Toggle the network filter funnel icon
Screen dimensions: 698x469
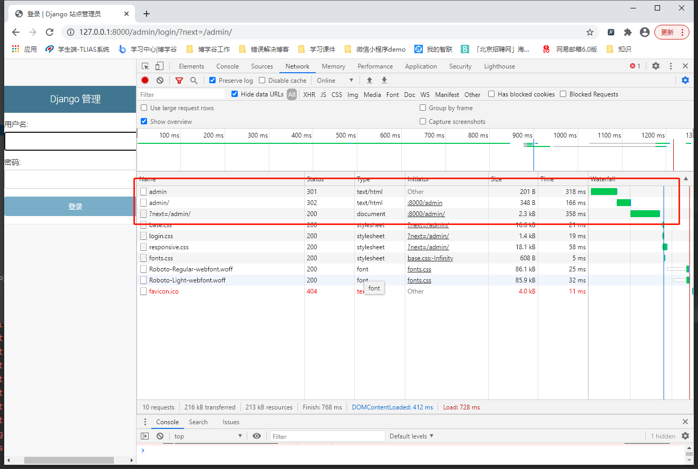coord(179,80)
